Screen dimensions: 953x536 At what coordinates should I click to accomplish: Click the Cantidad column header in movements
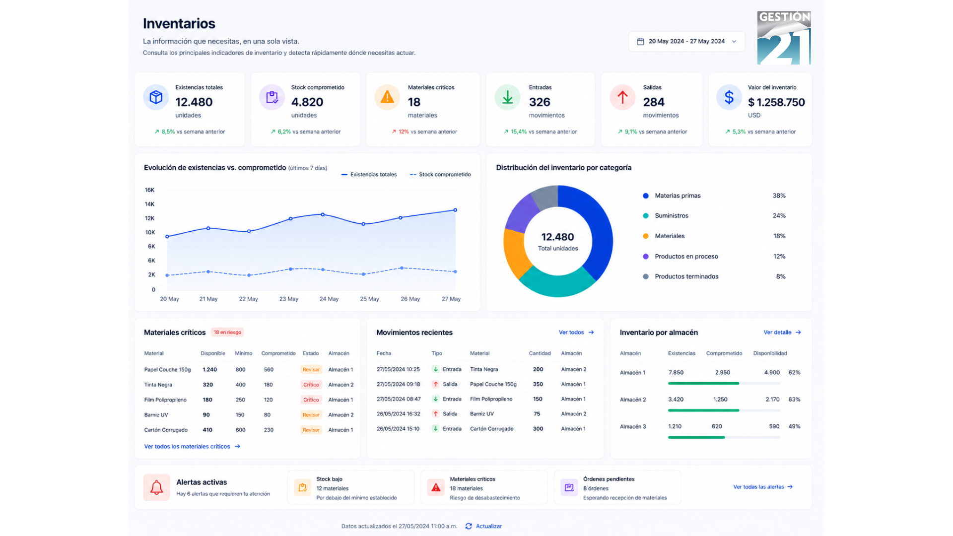point(540,353)
